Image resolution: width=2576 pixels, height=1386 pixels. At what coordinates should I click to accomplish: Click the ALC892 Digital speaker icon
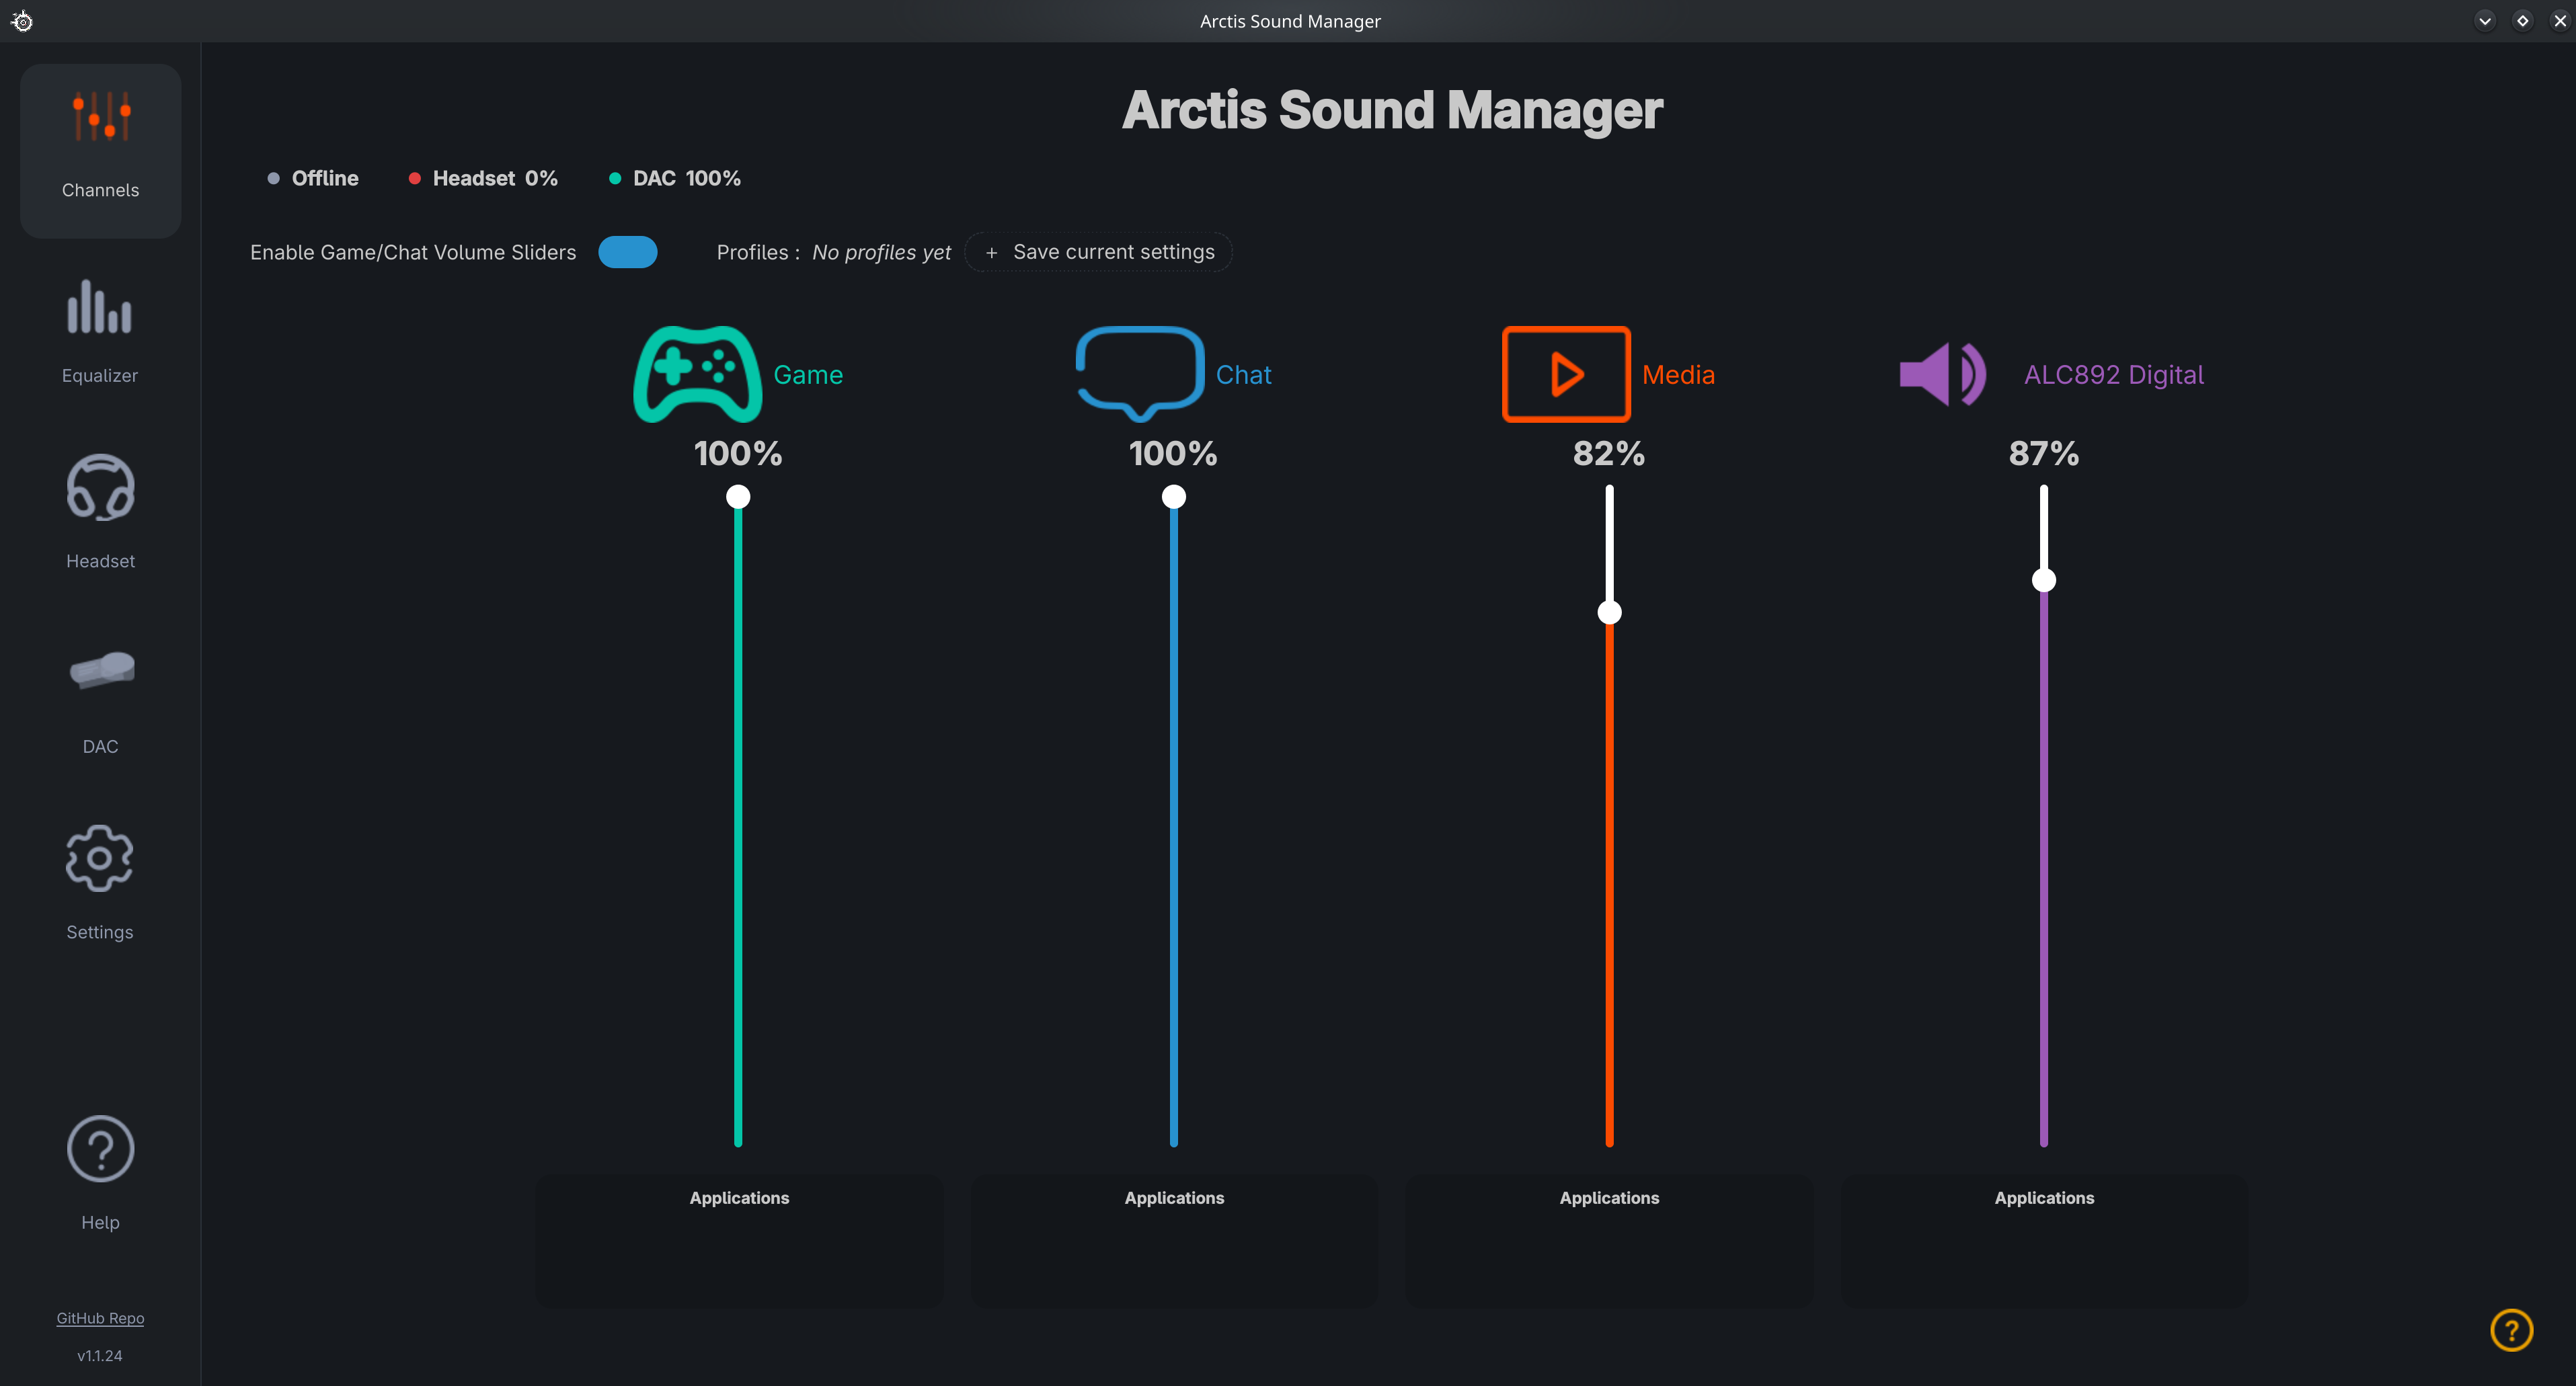(1943, 374)
